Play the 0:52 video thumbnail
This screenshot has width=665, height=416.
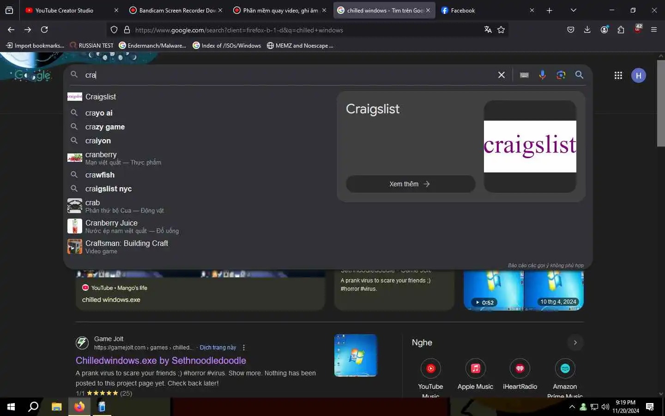click(493, 290)
